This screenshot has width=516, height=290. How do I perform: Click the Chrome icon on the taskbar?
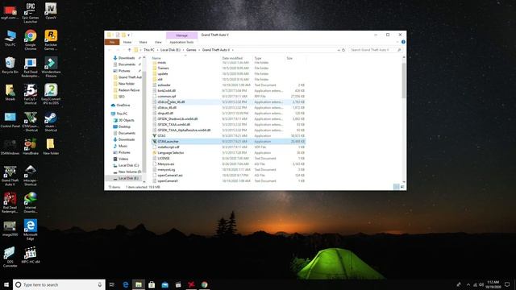pos(204,284)
